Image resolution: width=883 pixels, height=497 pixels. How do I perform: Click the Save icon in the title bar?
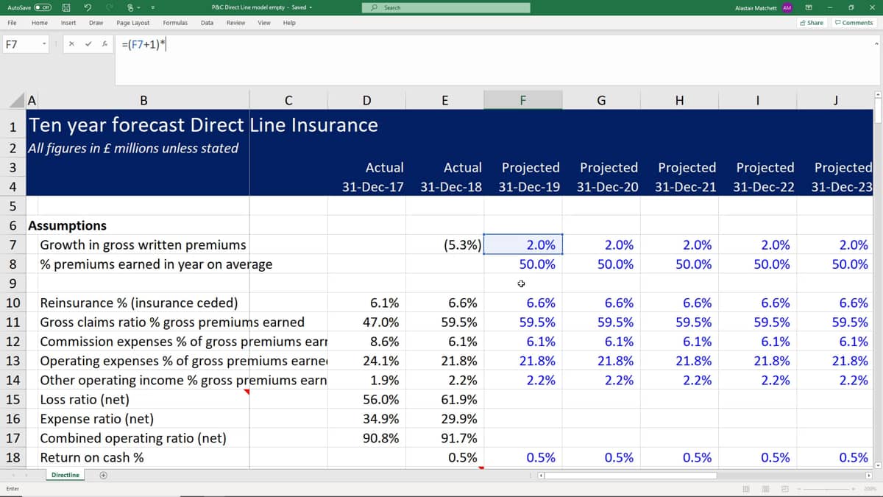pyautogui.click(x=65, y=7)
